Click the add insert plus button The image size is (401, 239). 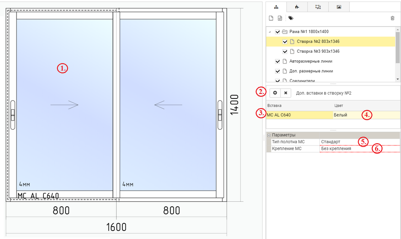275,93
